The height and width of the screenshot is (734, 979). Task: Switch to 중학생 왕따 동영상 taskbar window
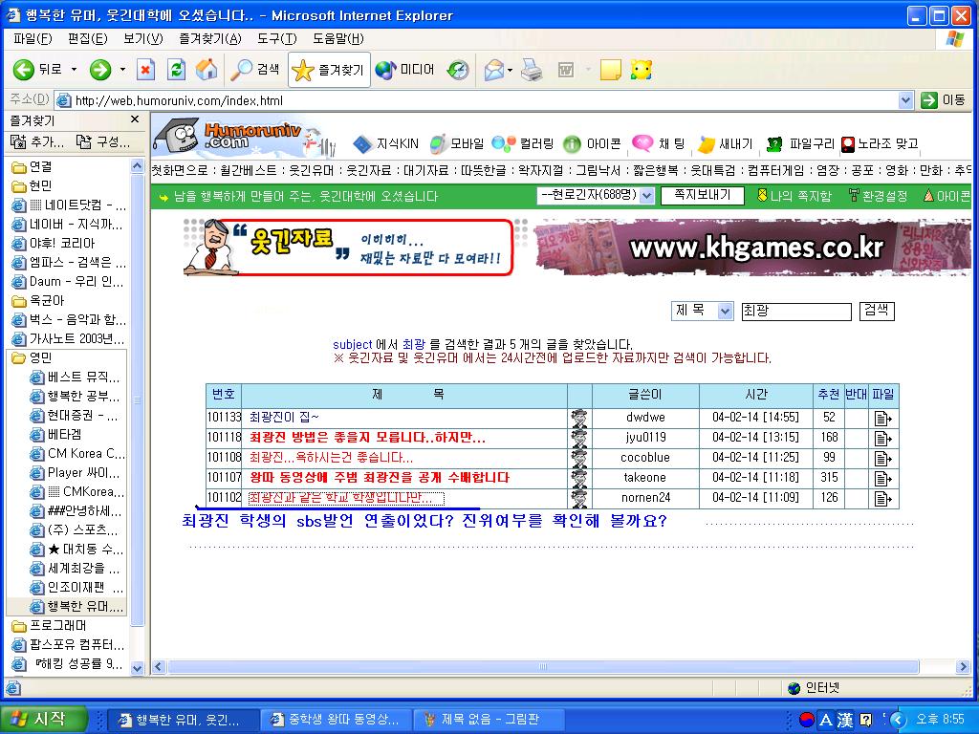336,720
